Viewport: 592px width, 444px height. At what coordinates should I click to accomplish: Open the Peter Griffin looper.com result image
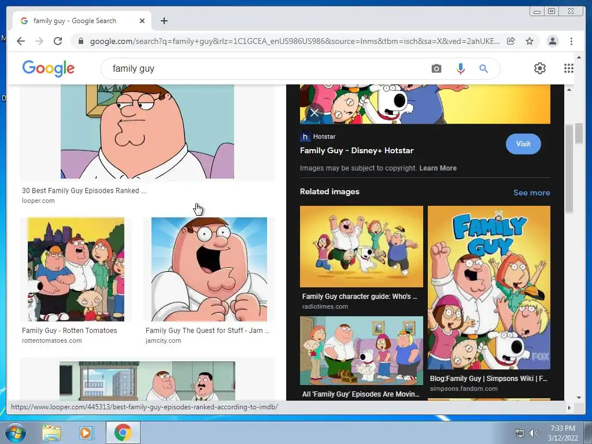click(x=147, y=131)
